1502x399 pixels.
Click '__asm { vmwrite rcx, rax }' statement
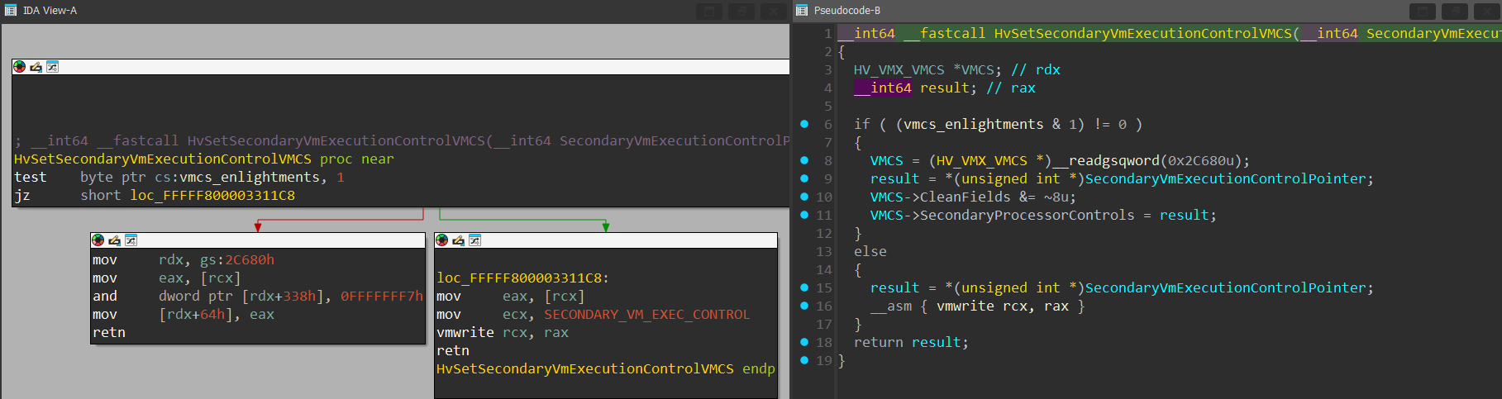(977, 306)
